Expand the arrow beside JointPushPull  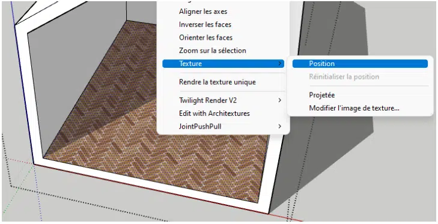click(x=279, y=127)
